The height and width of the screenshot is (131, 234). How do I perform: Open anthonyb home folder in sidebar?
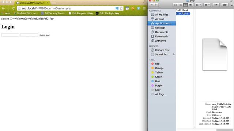(162, 41)
